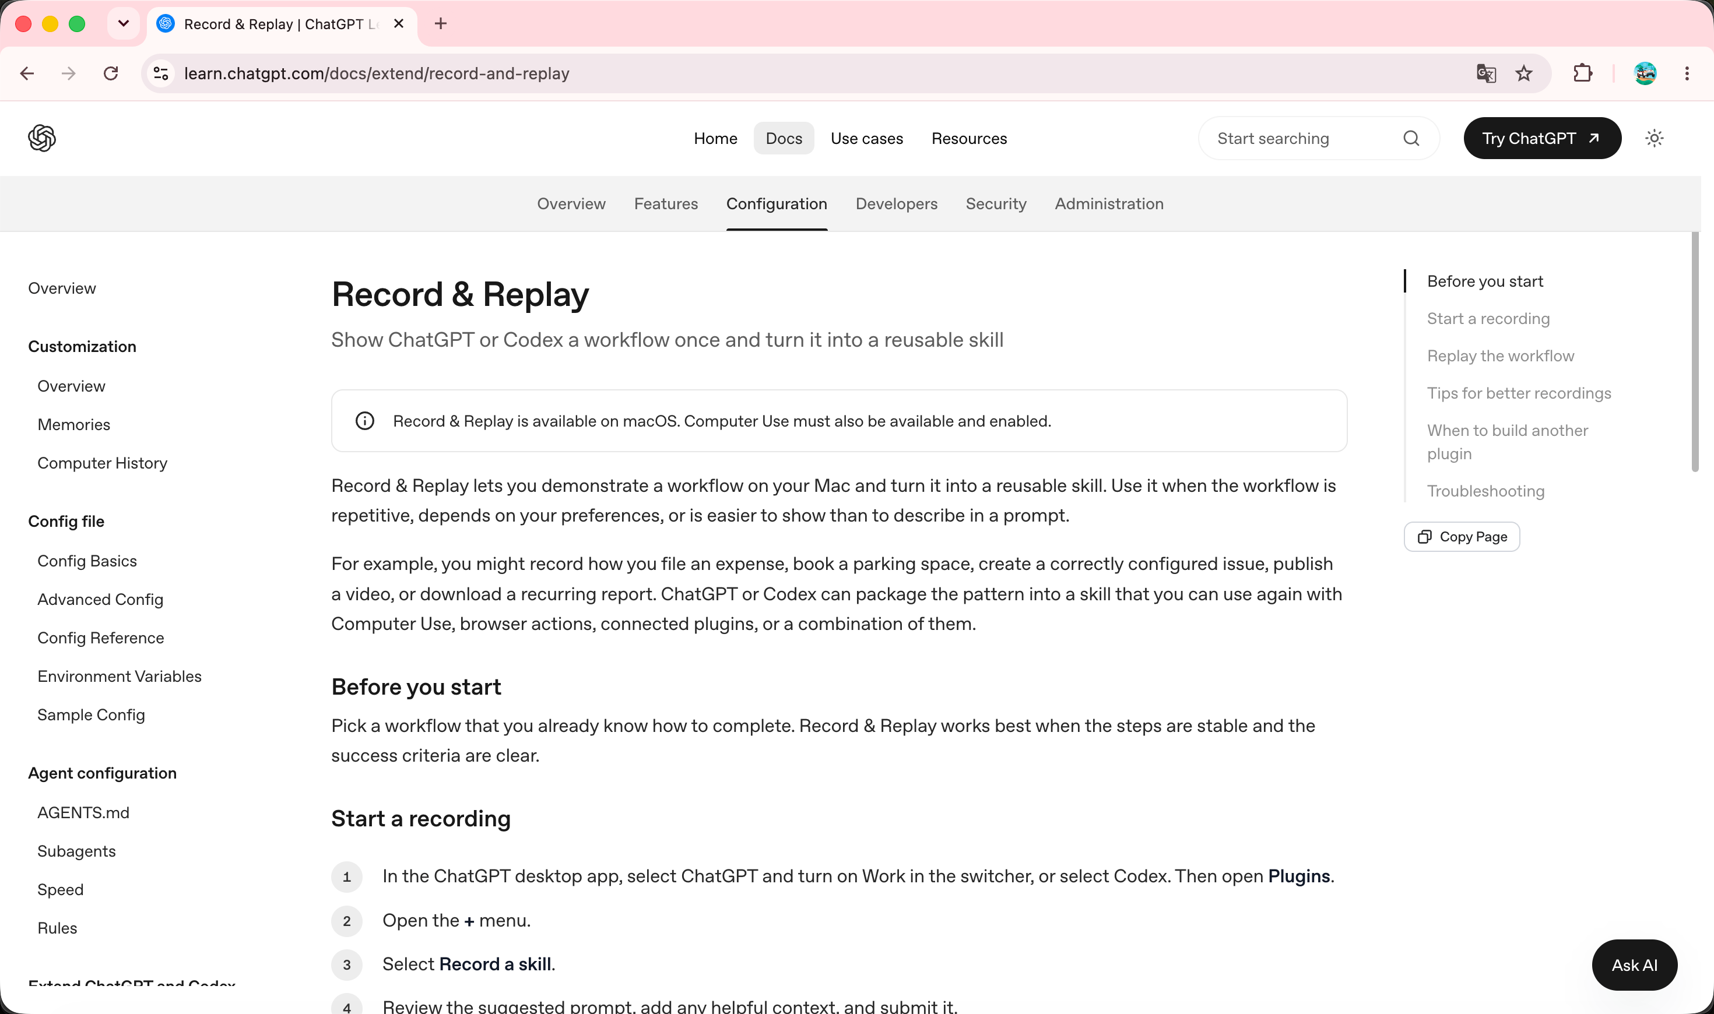Image resolution: width=1714 pixels, height=1014 pixels.
Task: Expand the tab search dropdown arrow
Action: click(124, 24)
